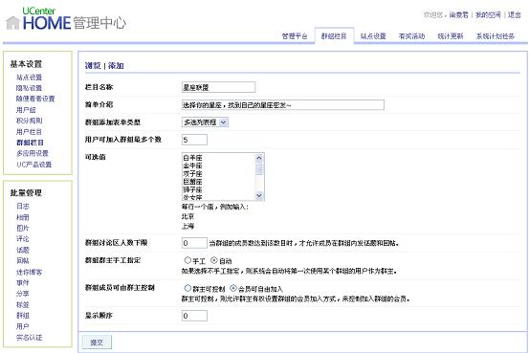Open 回帖 under 批量管理
The width and height of the screenshot is (529, 353).
[23, 260]
